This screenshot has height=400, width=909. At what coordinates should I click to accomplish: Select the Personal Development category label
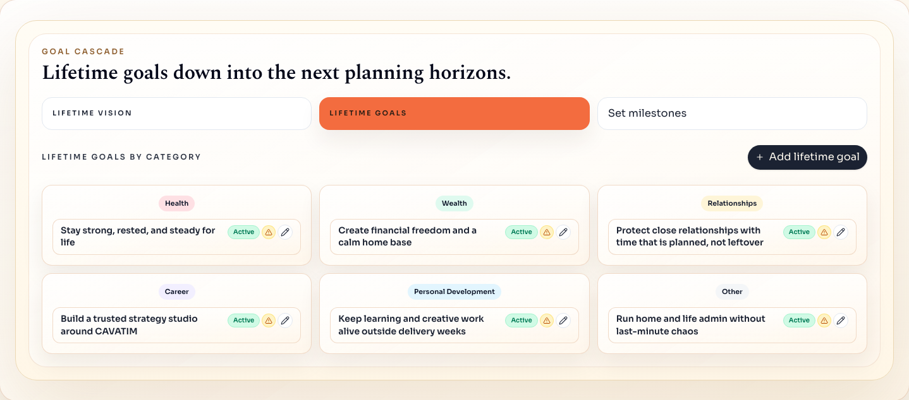pos(454,291)
